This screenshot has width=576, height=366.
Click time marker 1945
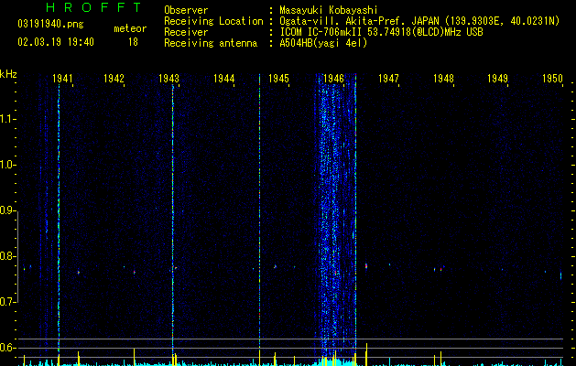[278, 79]
